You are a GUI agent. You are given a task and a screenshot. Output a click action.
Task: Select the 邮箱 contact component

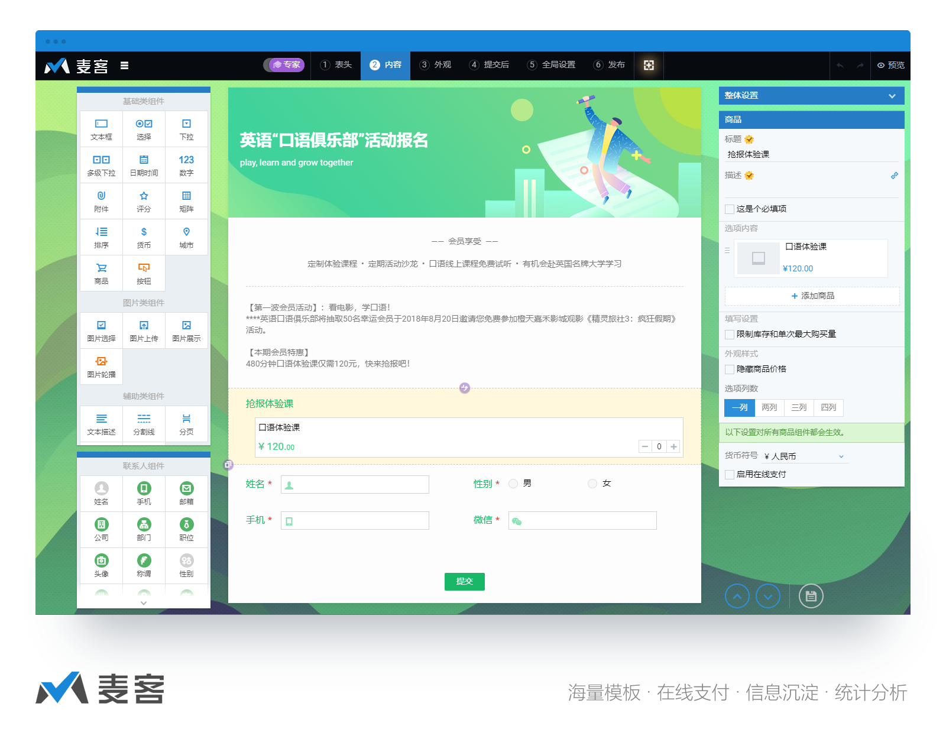[x=186, y=494]
